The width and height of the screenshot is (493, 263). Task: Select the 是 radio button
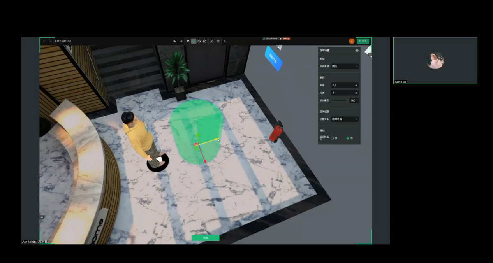click(x=332, y=138)
